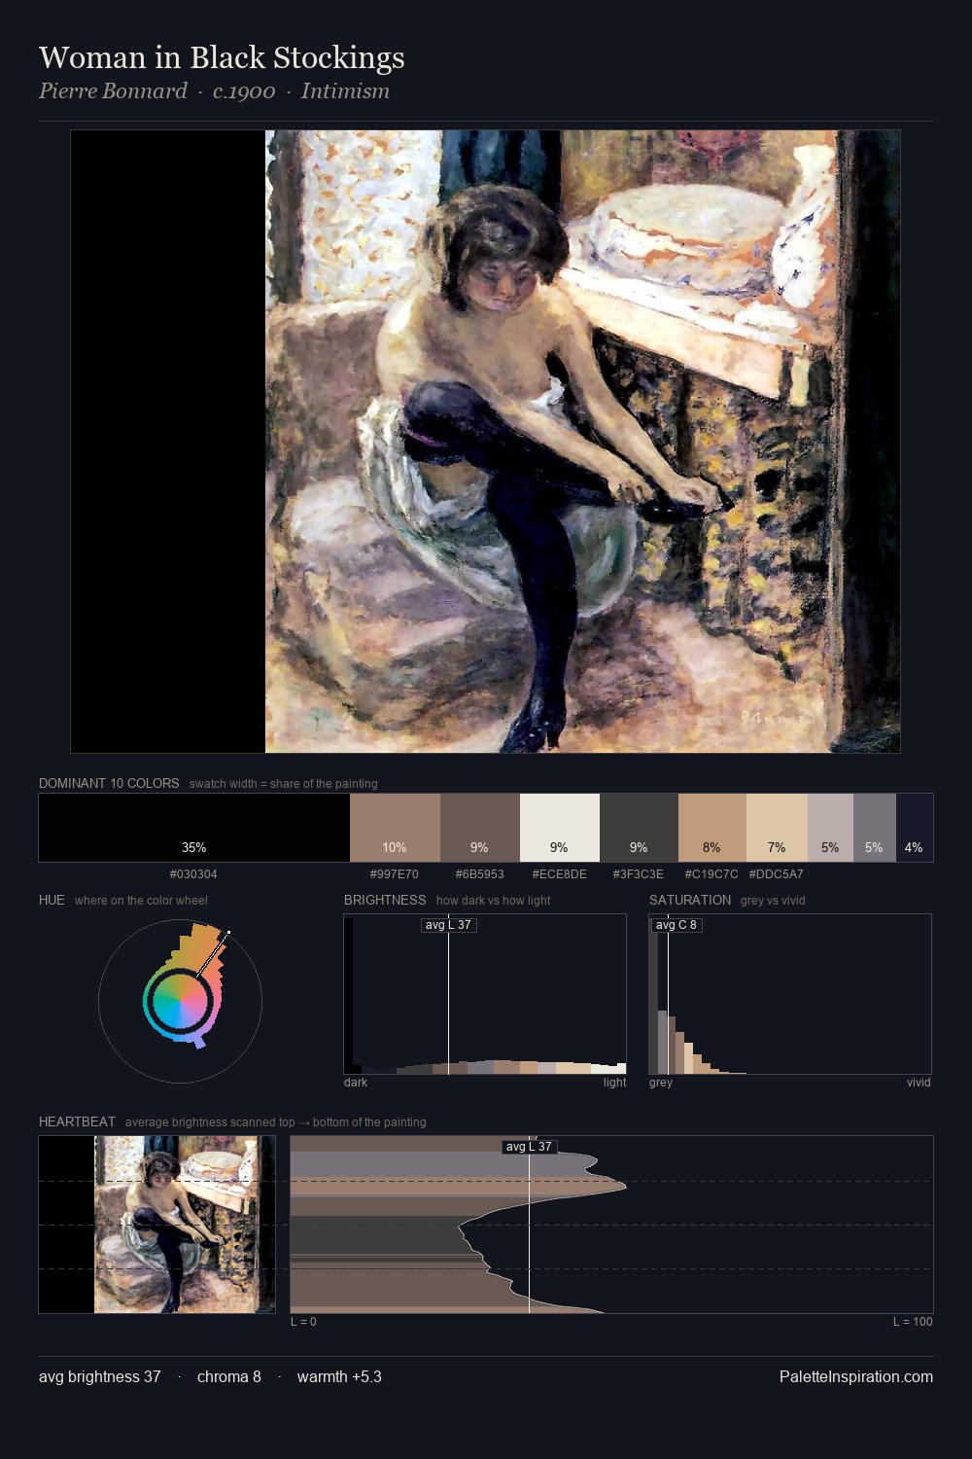Click the 'avg C 8' label in saturation chart

(x=676, y=925)
